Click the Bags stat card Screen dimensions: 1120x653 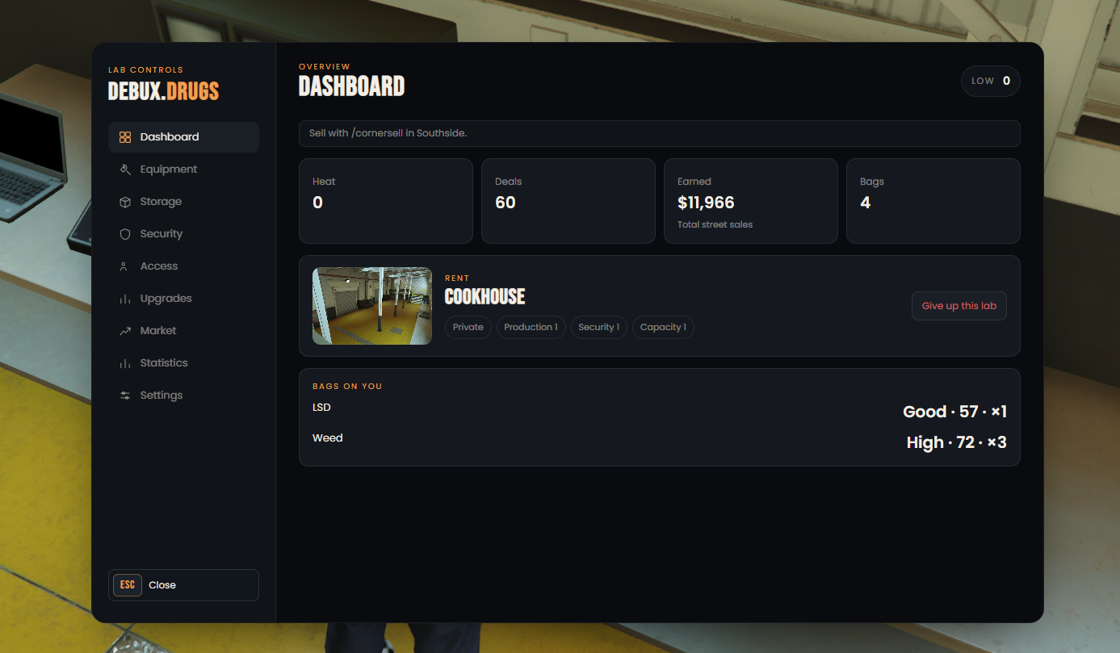(x=933, y=201)
